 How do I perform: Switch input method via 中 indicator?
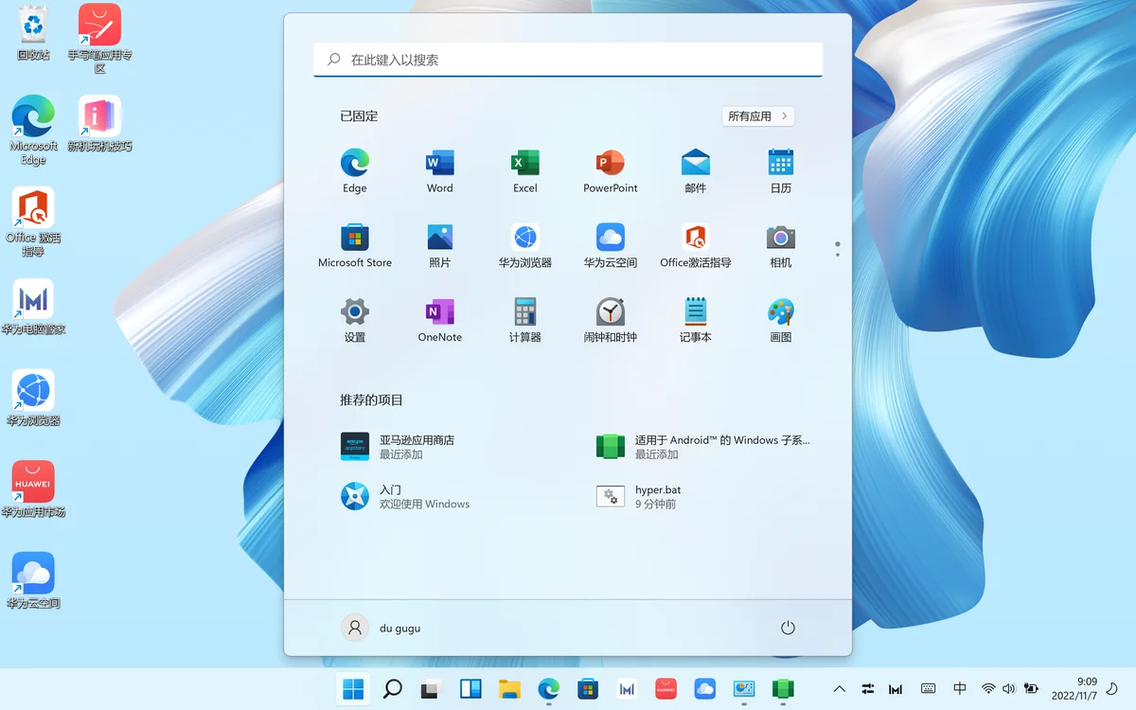960,689
